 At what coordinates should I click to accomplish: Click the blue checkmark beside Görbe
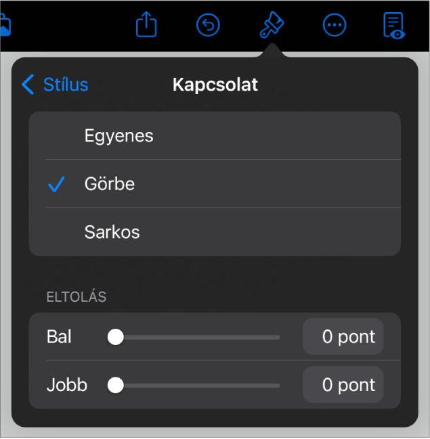coord(57,184)
